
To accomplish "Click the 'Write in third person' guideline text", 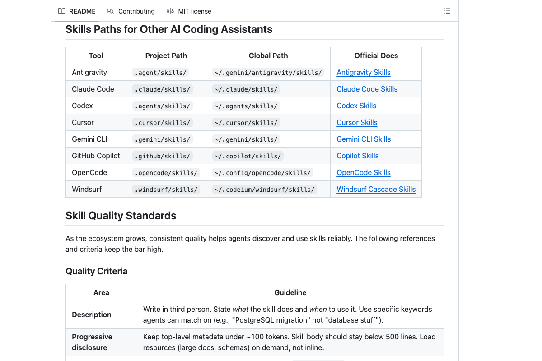I will [288, 315].
